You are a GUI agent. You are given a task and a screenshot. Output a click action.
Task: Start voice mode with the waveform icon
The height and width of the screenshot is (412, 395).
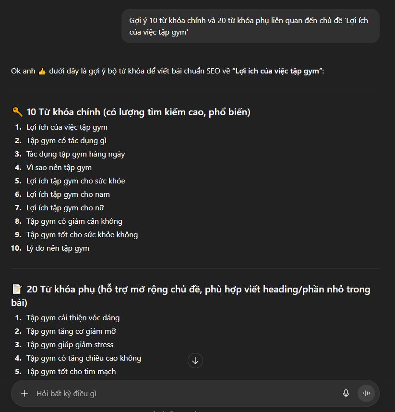click(366, 393)
